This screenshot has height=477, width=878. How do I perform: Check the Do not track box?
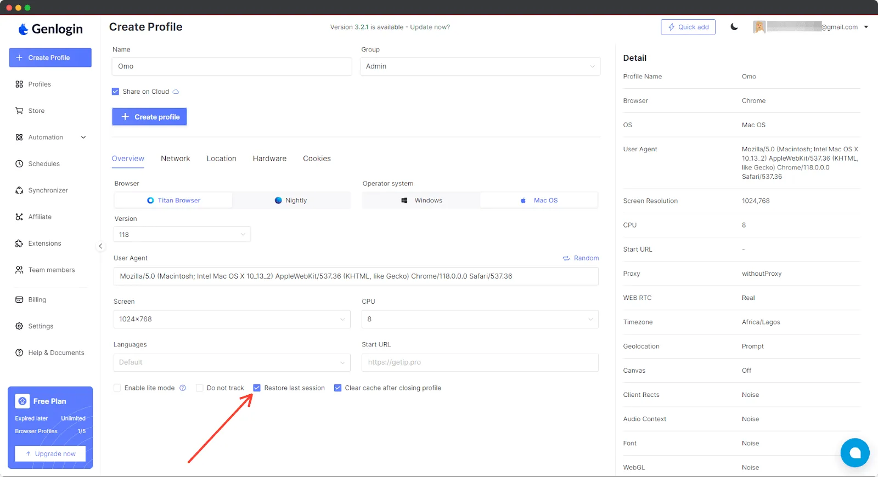(x=200, y=388)
